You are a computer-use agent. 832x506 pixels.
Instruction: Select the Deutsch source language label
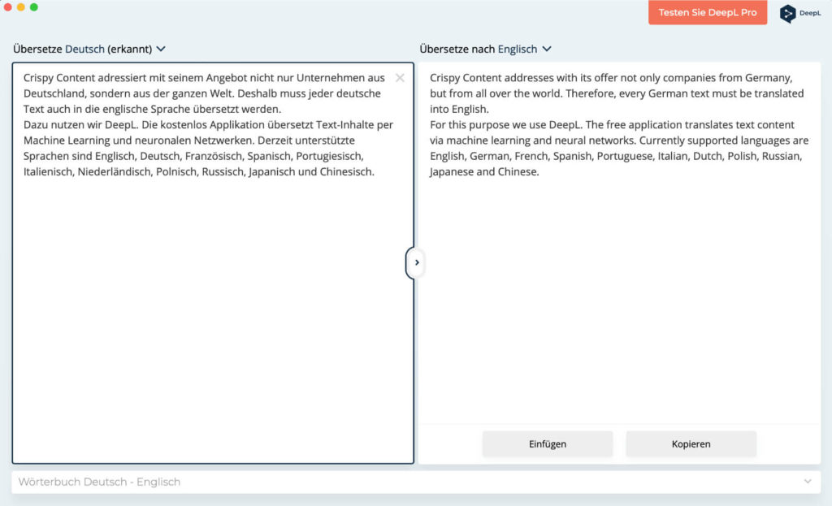(x=84, y=49)
